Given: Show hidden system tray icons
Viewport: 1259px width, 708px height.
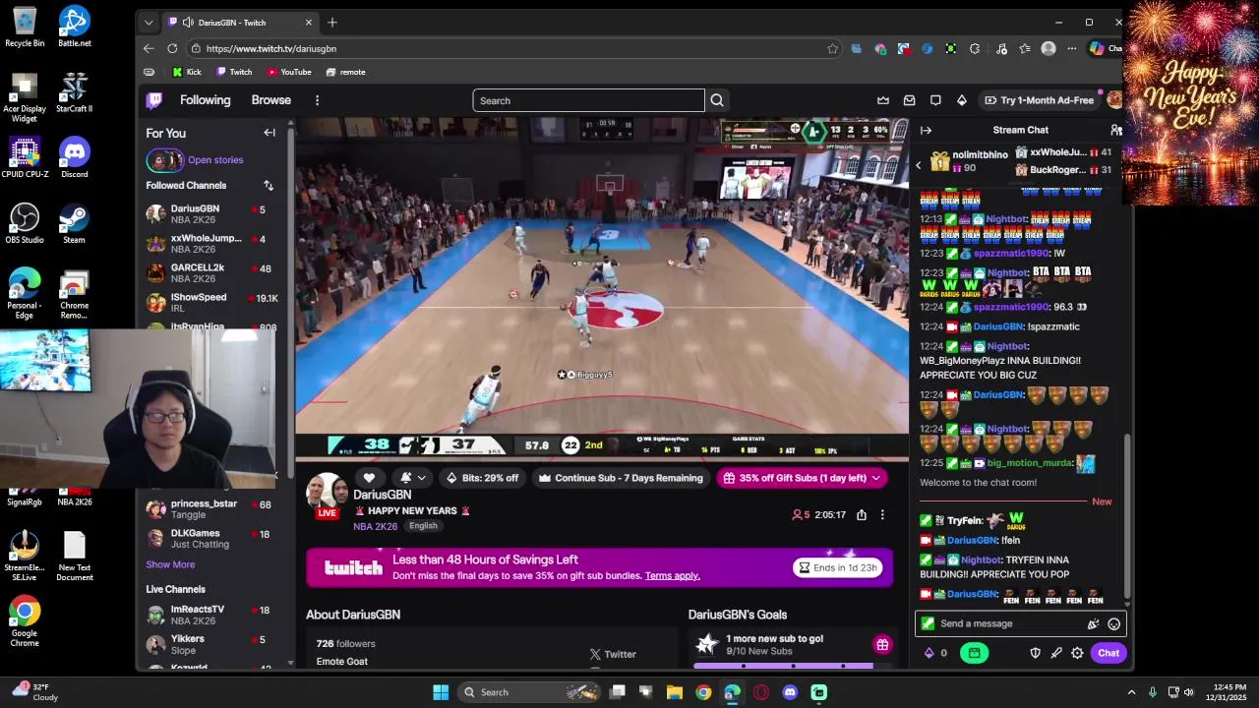Looking at the screenshot, I should pyautogui.click(x=1131, y=692).
